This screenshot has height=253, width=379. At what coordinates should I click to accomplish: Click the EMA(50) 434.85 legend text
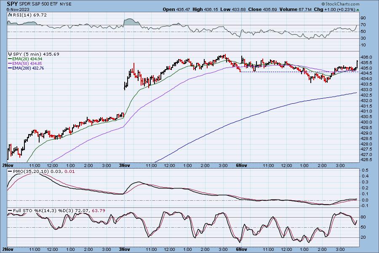click(27, 63)
